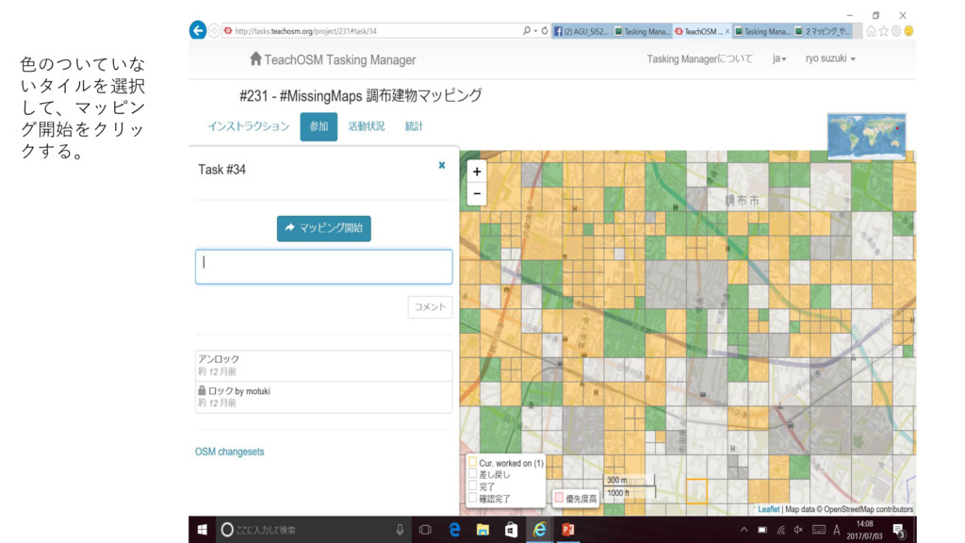Show hidden tray icons chevron
The height and width of the screenshot is (543, 965).
(x=744, y=530)
